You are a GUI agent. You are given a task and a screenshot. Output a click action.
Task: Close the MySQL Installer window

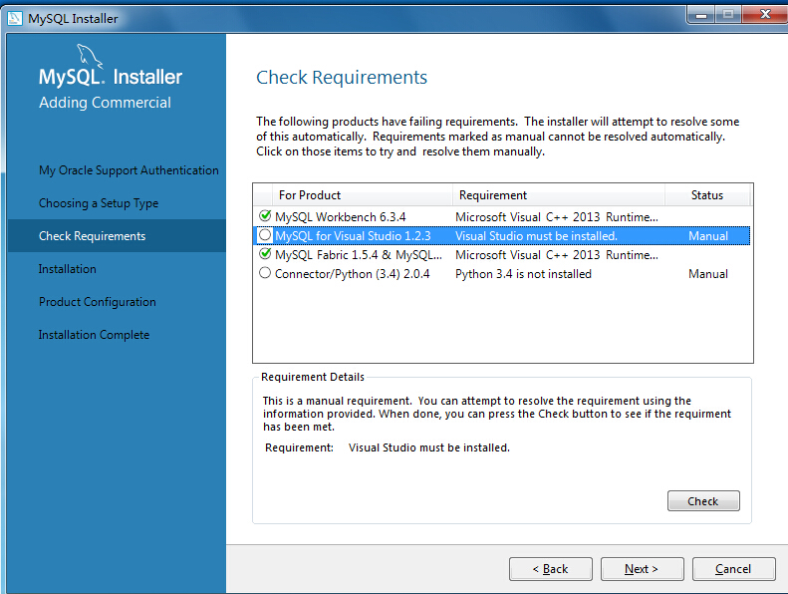click(x=765, y=15)
